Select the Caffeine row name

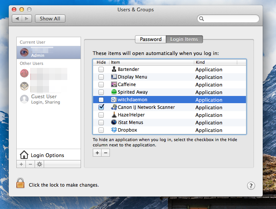127,85
